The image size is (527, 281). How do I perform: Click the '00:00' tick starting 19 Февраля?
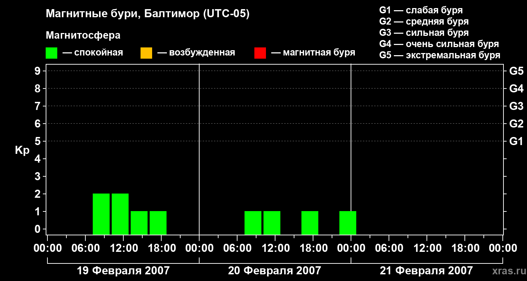coord(47,248)
